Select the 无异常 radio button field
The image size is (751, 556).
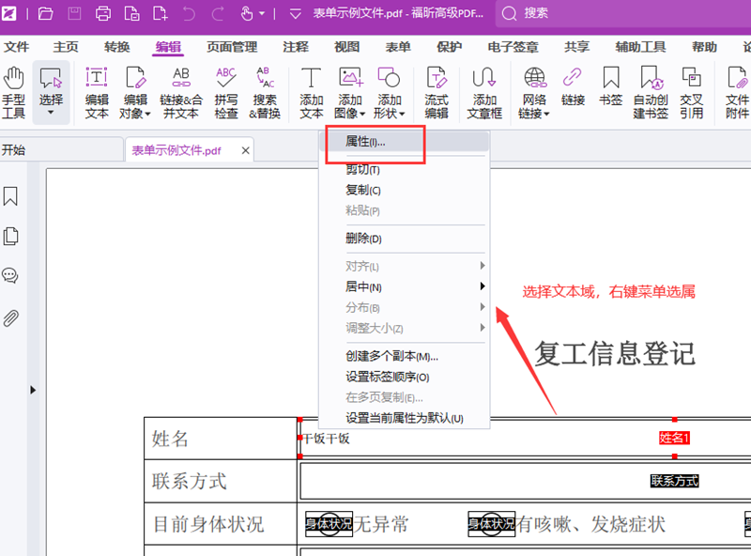[x=330, y=524]
